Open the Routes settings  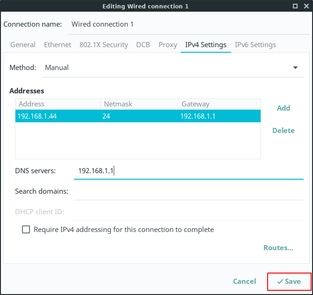pos(278,248)
